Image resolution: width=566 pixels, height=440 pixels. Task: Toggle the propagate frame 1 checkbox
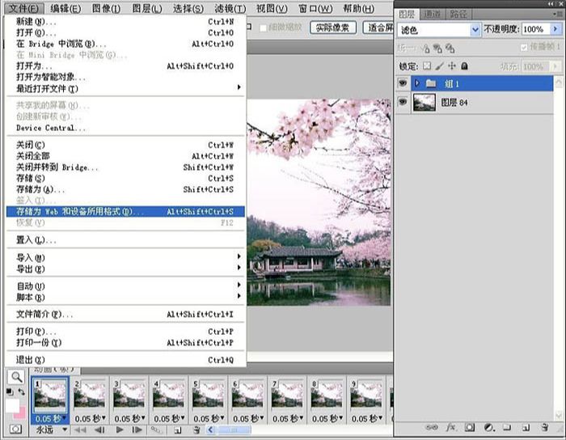[524, 48]
